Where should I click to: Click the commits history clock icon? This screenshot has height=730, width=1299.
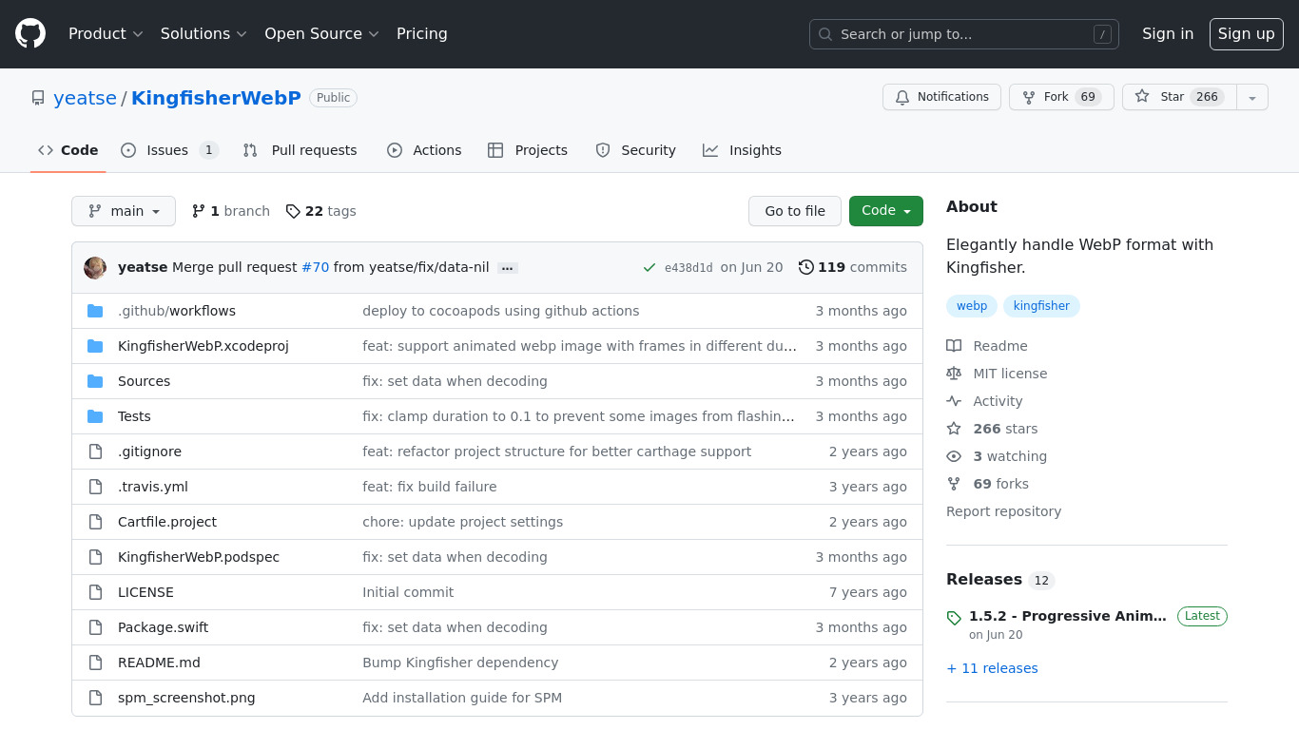[x=806, y=268]
